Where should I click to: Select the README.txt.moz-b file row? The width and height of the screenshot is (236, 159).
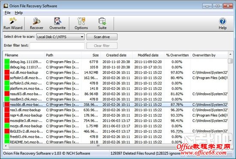pyautogui.click(x=115, y=142)
